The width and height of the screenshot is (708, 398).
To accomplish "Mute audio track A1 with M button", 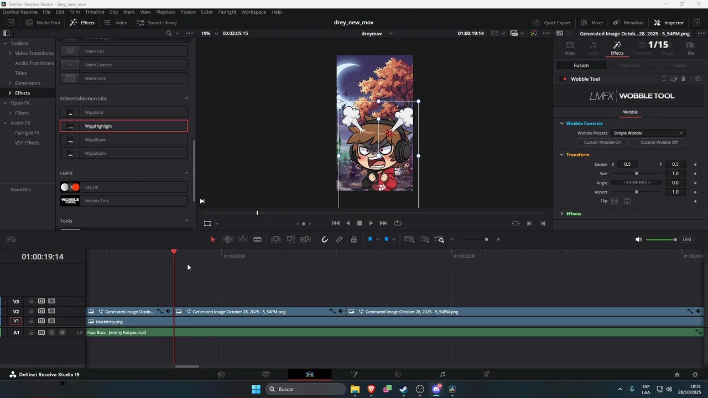I will pos(62,332).
